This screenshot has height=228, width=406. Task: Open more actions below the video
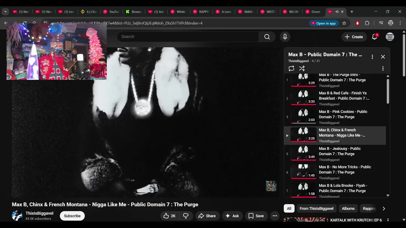275,216
